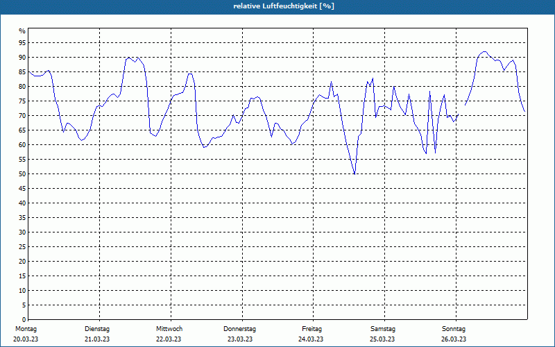Screen dimensions: 555x347
Task: Click the date label 20.03.23
Action: (x=26, y=339)
